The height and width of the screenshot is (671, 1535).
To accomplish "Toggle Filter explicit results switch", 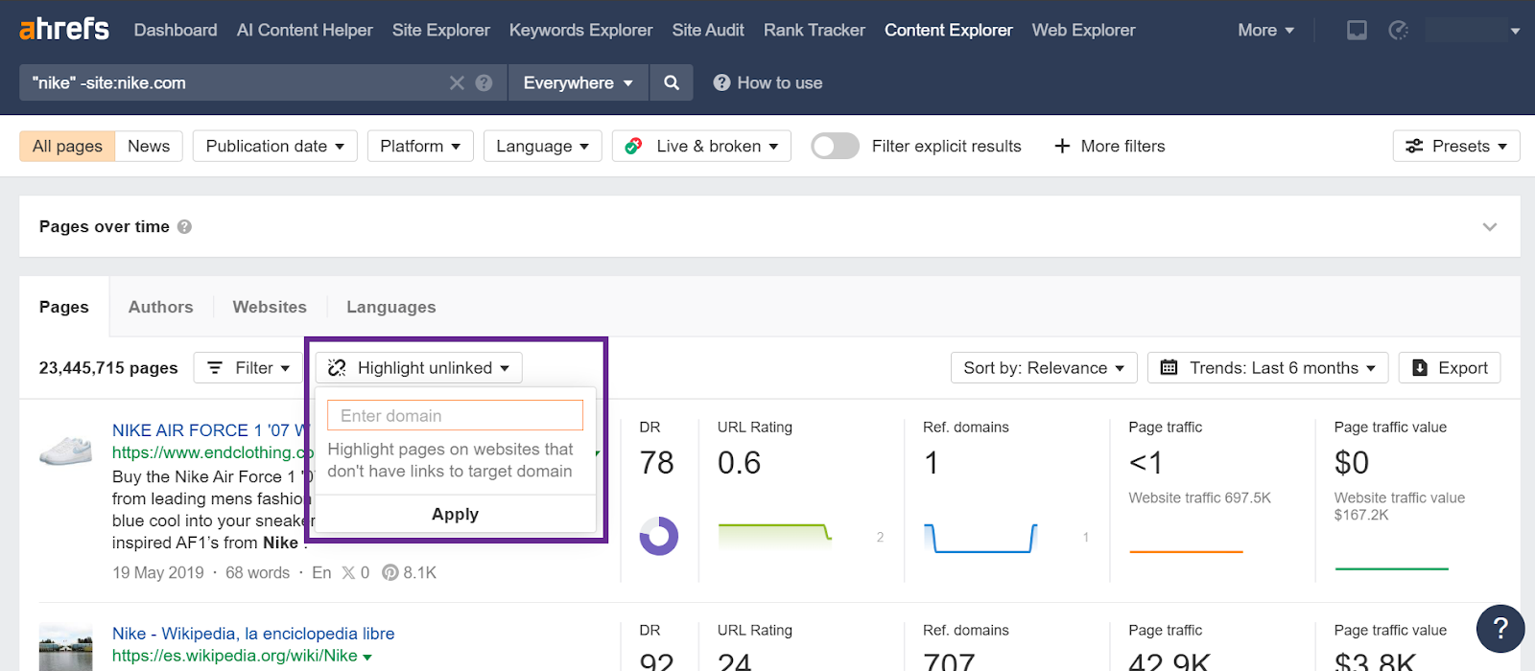I will coord(835,146).
